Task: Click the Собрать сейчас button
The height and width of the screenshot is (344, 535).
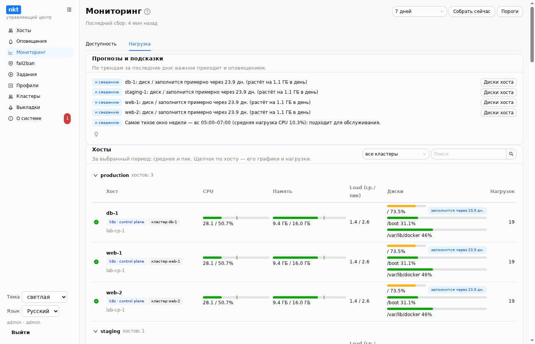Action: coord(472,11)
